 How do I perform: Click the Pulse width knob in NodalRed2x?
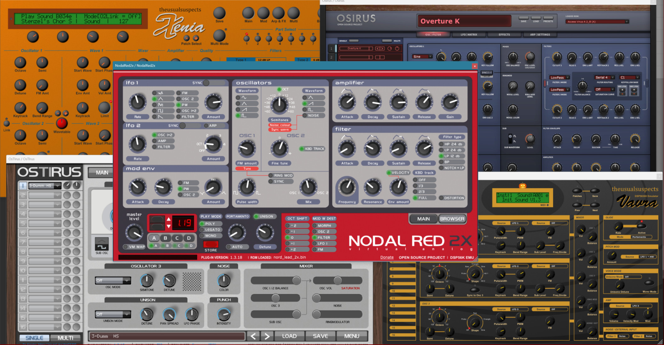click(x=247, y=187)
